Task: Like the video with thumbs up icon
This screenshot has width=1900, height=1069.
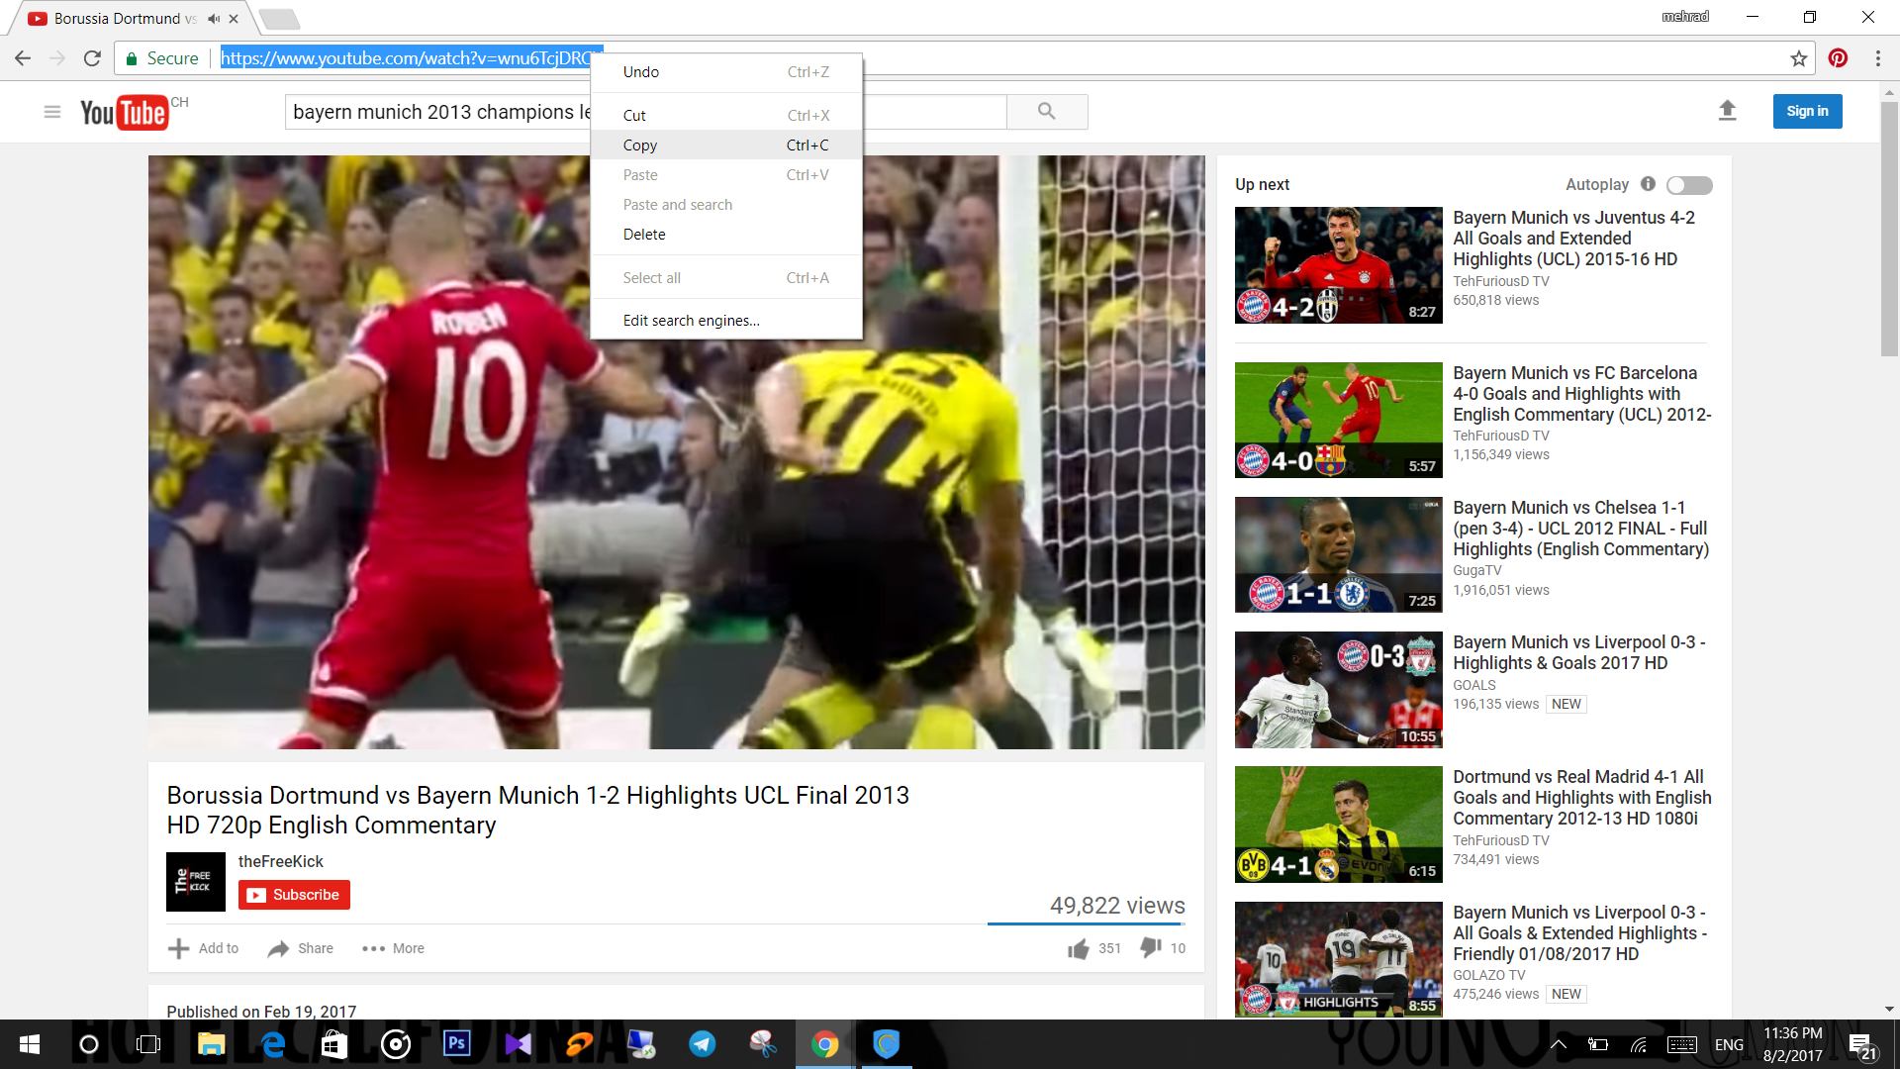Action: [x=1077, y=947]
